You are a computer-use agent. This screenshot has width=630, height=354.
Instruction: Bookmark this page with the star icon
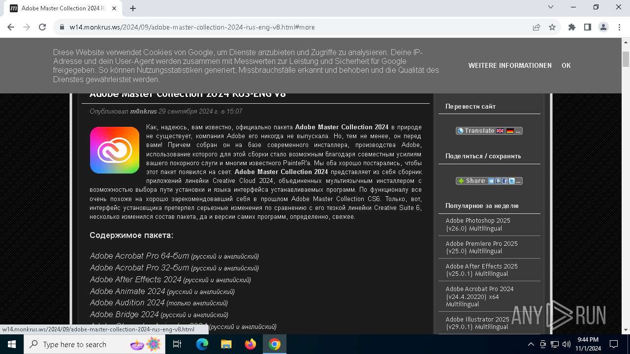[552, 27]
